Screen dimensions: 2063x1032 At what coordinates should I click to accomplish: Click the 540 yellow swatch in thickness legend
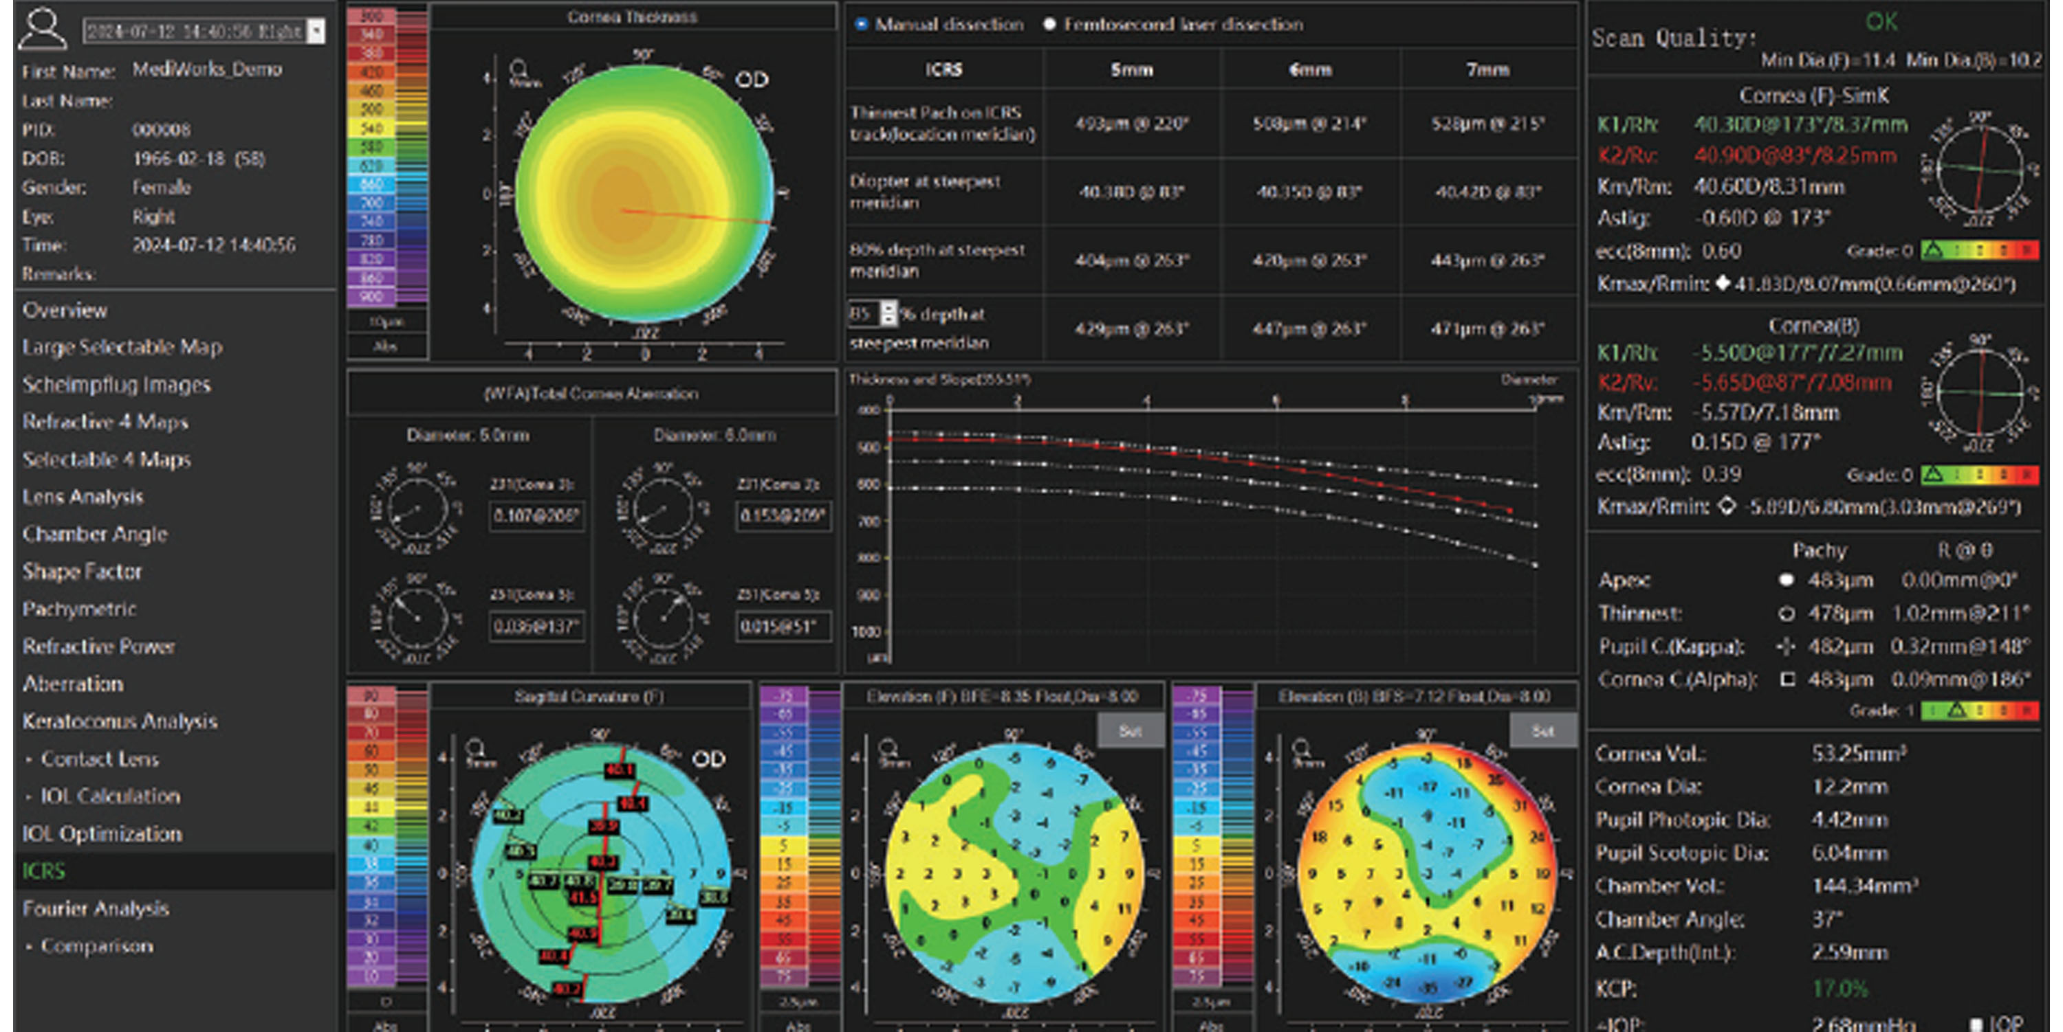(371, 128)
